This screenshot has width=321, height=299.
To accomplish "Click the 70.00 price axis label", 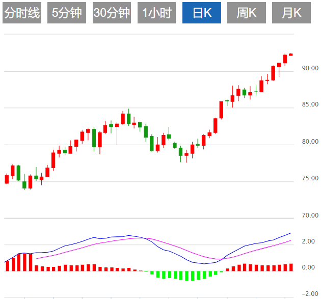I will [310, 215].
